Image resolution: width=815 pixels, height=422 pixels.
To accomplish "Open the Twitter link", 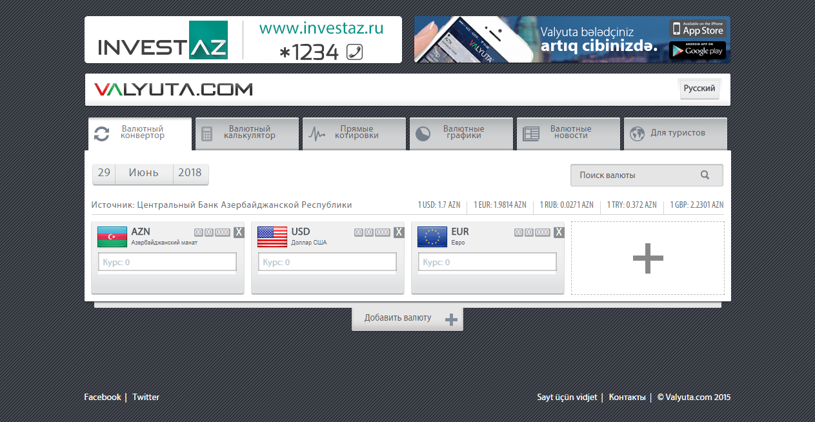I will [146, 397].
